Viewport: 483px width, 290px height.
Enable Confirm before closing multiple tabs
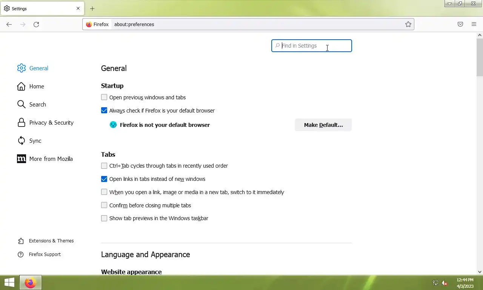click(104, 205)
